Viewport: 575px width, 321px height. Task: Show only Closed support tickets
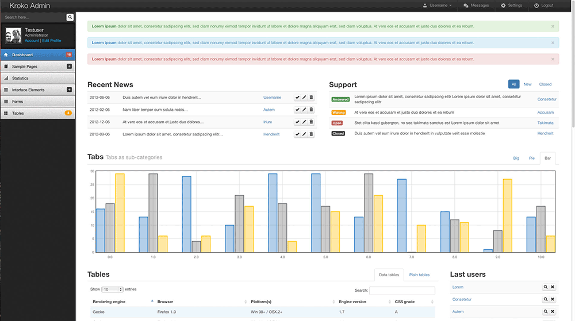[545, 84]
